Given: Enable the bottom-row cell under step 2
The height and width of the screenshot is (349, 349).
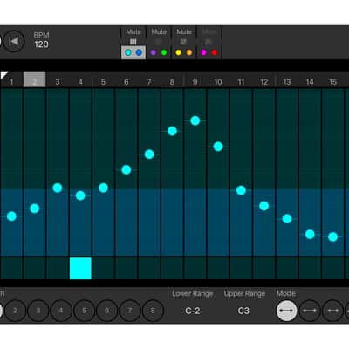Looking at the screenshot, I should [35, 268].
